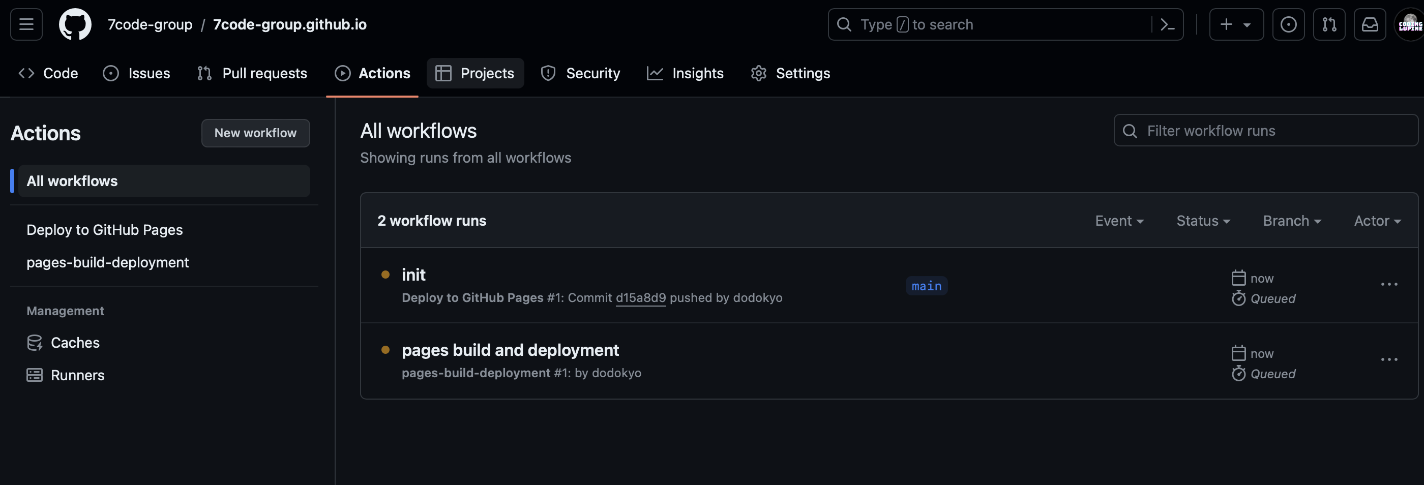The height and width of the screenshot is (485, 1424).
Task: Click '2 workflow runs' heading text
Action: [432, 221]
